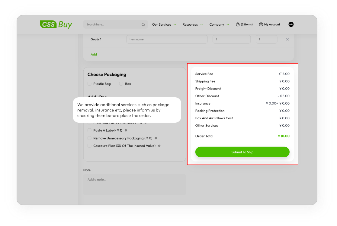Viewport: 337px width, 226px height.
Task: Click the My Account profile icon
Action: click(261, 24)
